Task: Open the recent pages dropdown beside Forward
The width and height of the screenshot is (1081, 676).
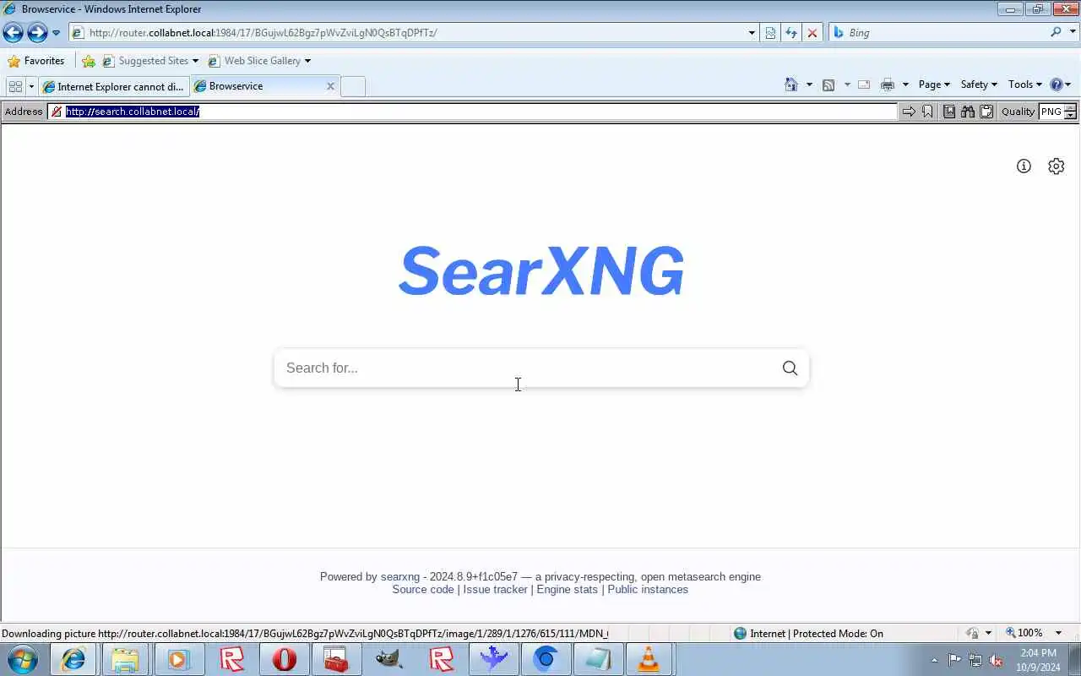Action: (x=56, y=33)
